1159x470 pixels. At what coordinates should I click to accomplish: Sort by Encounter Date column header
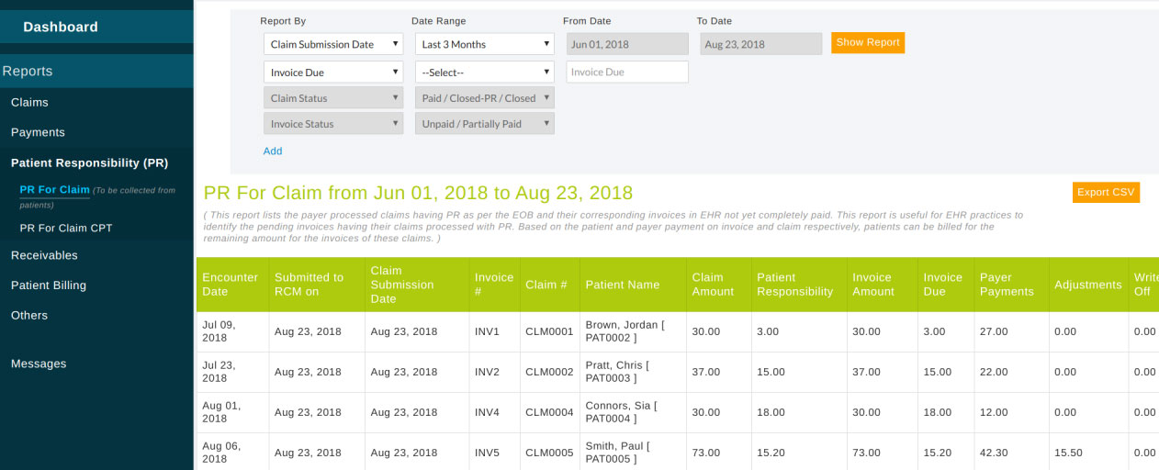(230, 285)
